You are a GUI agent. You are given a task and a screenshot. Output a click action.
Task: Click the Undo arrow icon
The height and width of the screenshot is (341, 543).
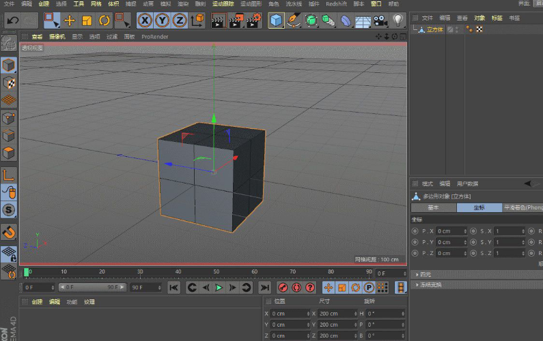12,20
